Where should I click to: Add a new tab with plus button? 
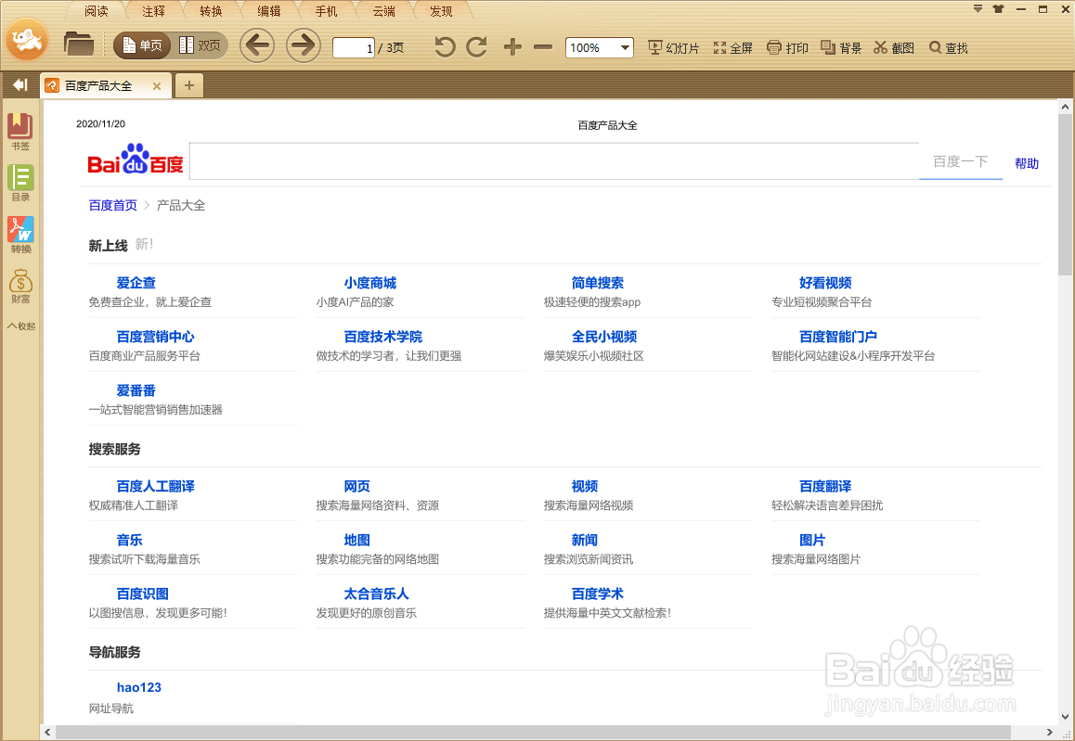pos(189,85)
